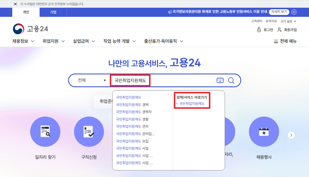This screenshot has width=309, height=177.
Task: Click the search magnifier icon
Action: click(231, 80)
